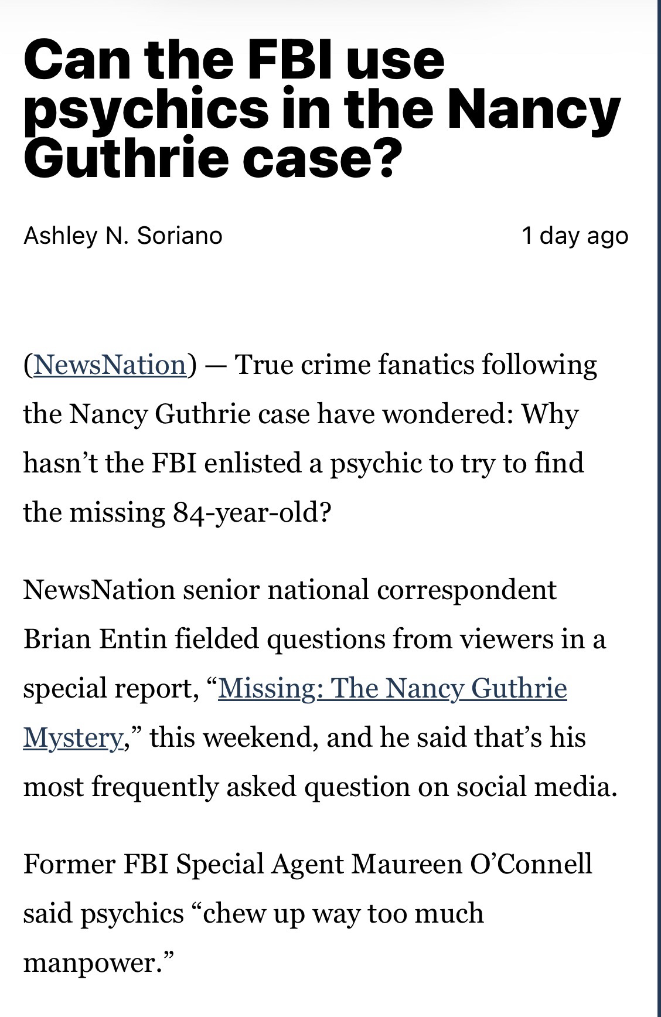This screenshot has height=1017, width=661.
Task: Click the "1 day ago" timestamp
Action: click(x=574, y=236)
